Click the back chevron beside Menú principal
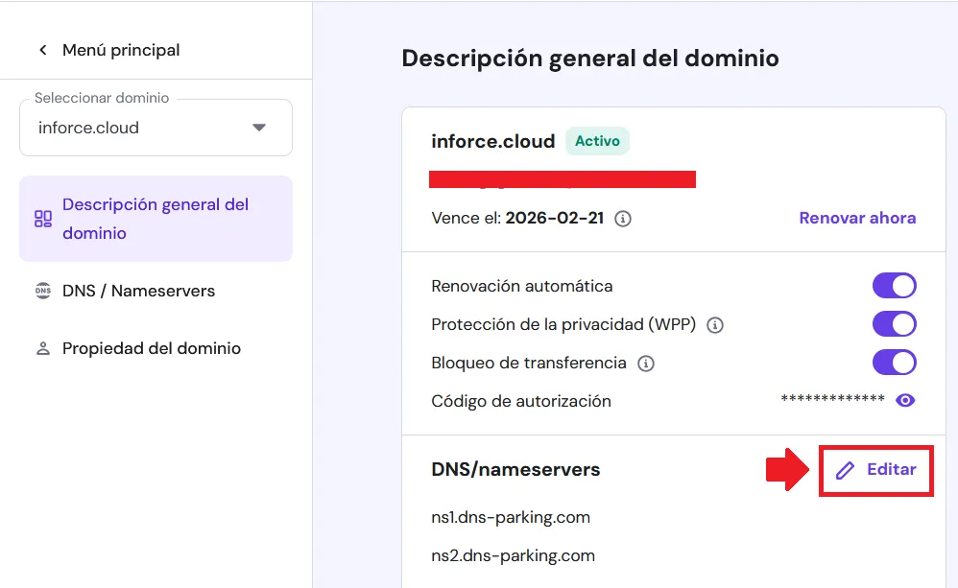Screen dimensions: 958x588 point(42,49)
